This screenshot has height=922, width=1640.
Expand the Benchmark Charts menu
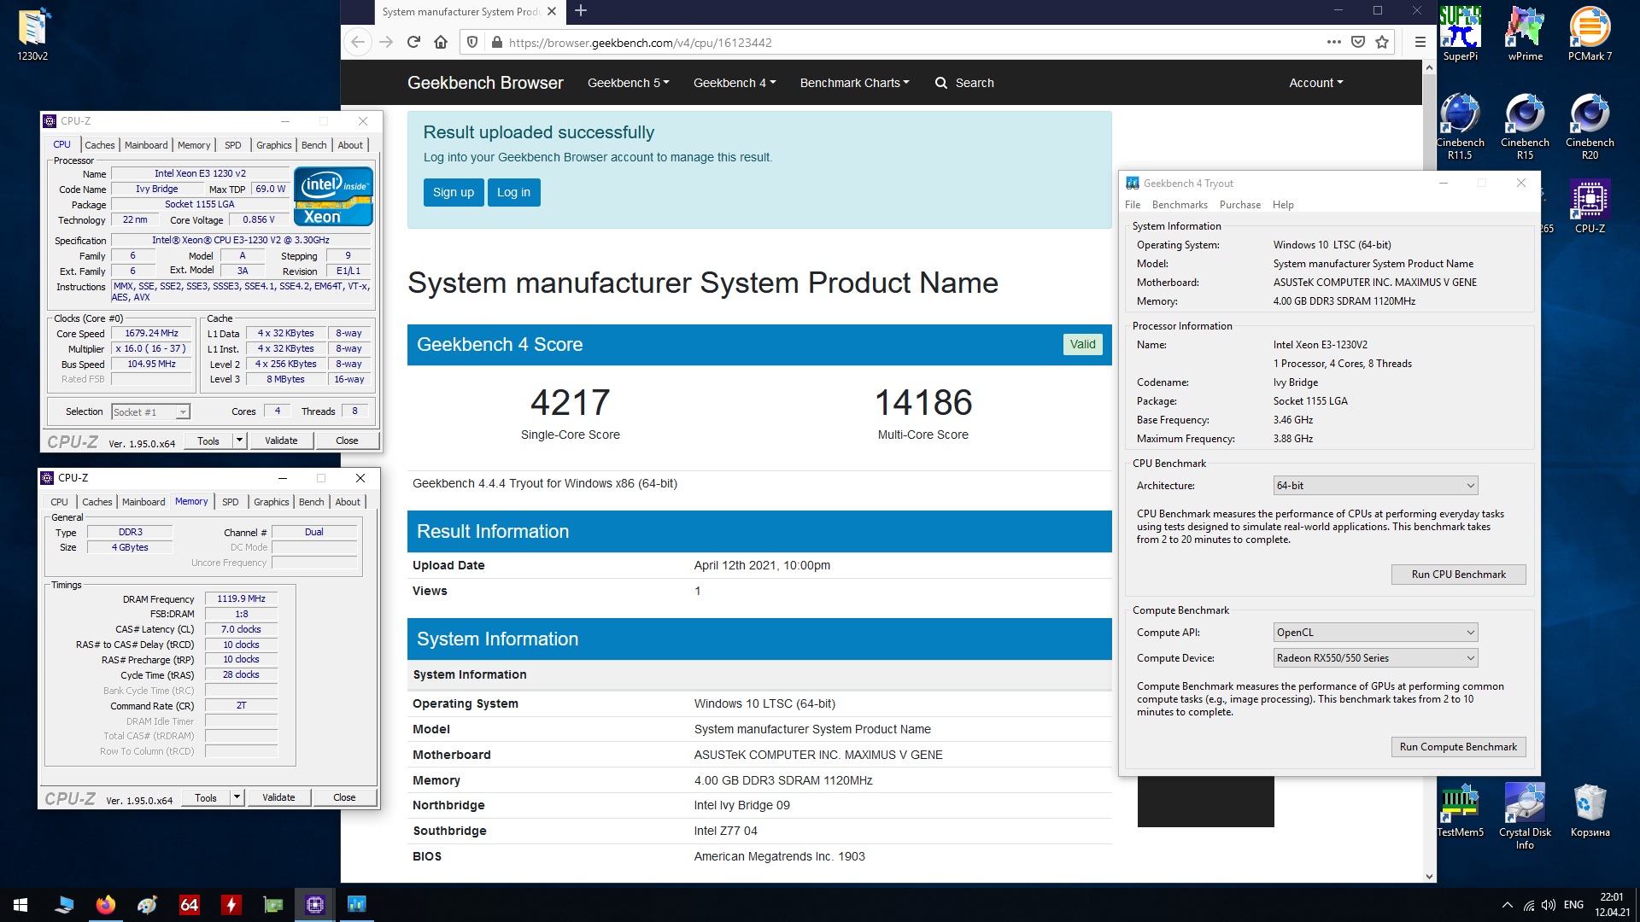click(854, 83)
